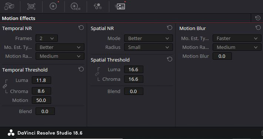Reset the Temporal NR section
The width and height of the screenshot is (263, 139).
81,28
